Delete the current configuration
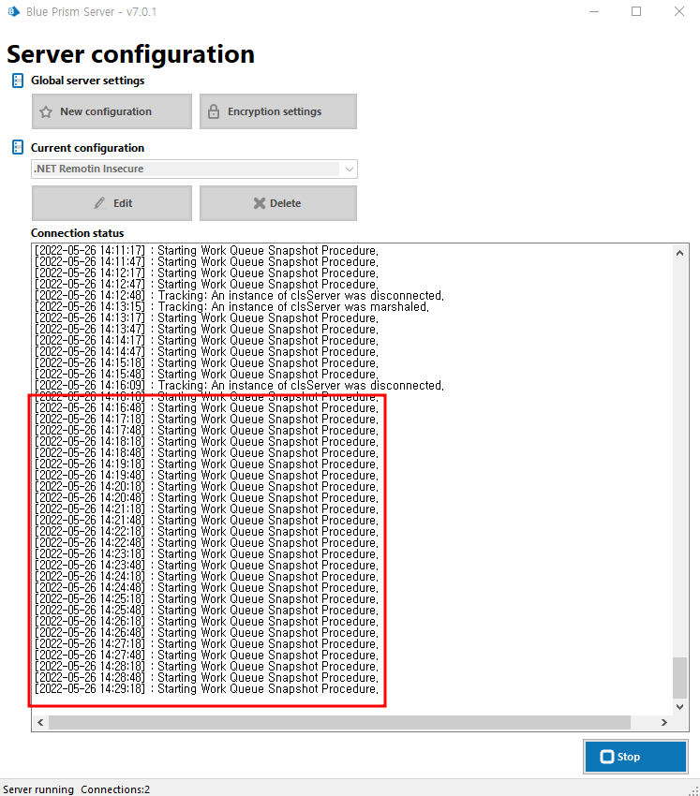The height and width of the screenshot is (796, 700). (278, 203)
